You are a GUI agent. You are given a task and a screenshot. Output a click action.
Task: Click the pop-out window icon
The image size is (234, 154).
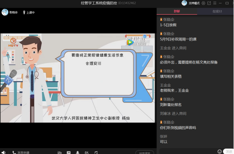(x=209, y=3)
